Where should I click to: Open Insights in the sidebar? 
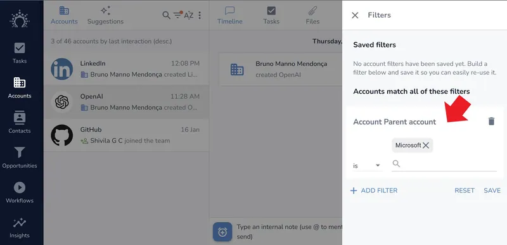(20, 227)
